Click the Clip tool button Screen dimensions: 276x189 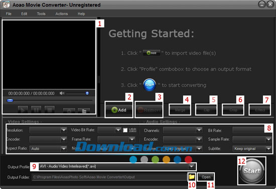tap(206, 110)
